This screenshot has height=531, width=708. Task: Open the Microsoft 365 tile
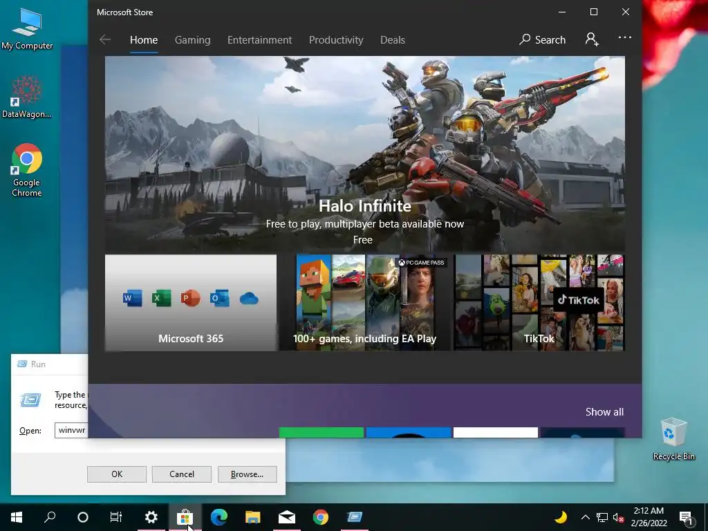coord(191,303)
